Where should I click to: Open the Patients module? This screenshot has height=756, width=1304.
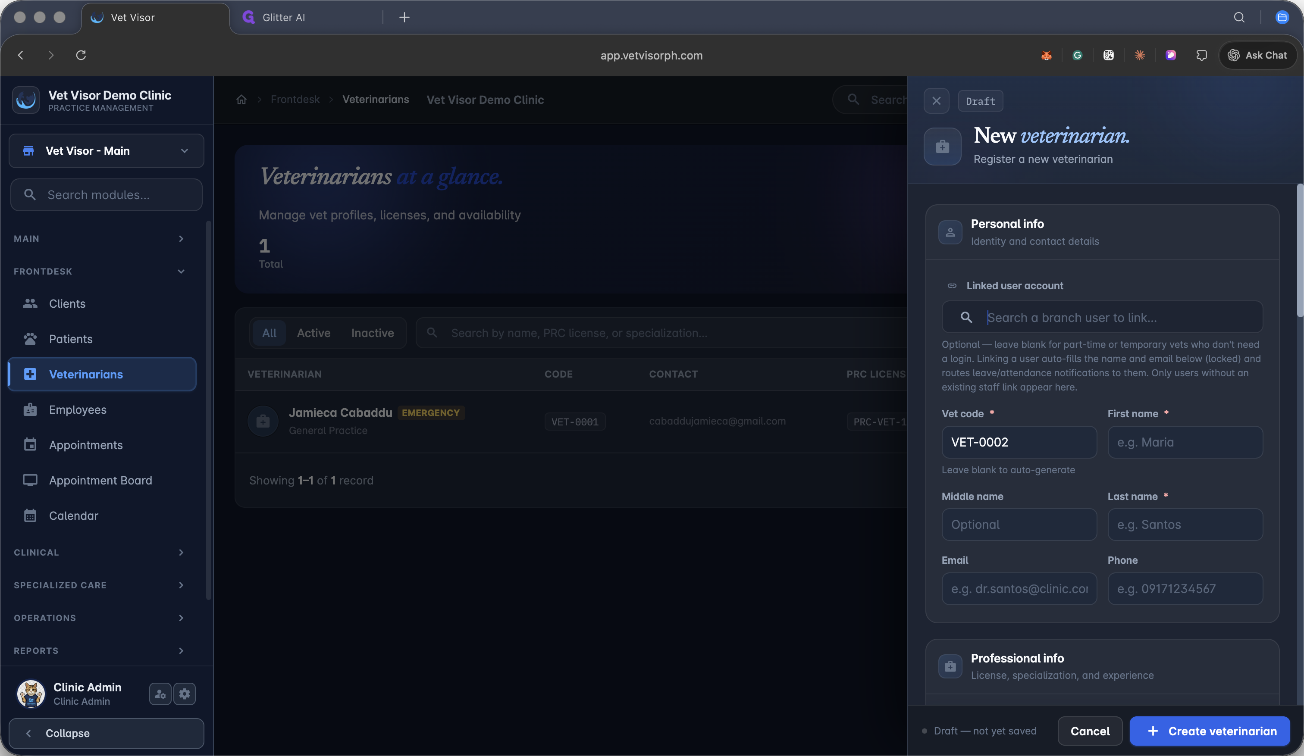tap(103, 339)
